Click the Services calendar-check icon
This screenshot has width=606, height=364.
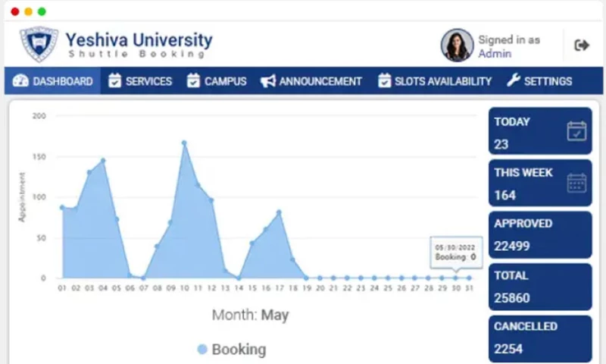click(x=115, y=80)
